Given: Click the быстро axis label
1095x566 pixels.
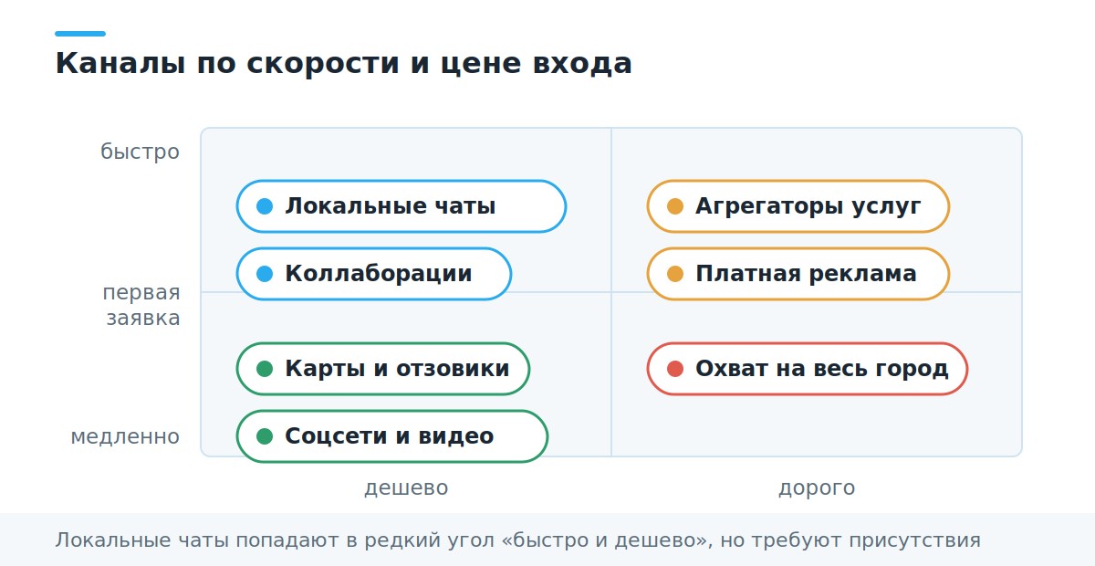Looking at the screenshot, I should pyautogui.click(x=141, y=152).
